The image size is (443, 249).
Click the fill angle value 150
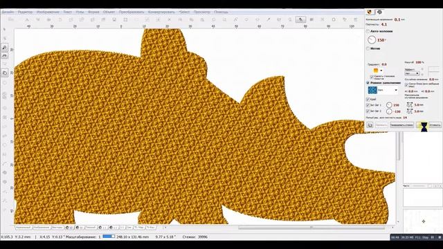[x=381, y=40]
